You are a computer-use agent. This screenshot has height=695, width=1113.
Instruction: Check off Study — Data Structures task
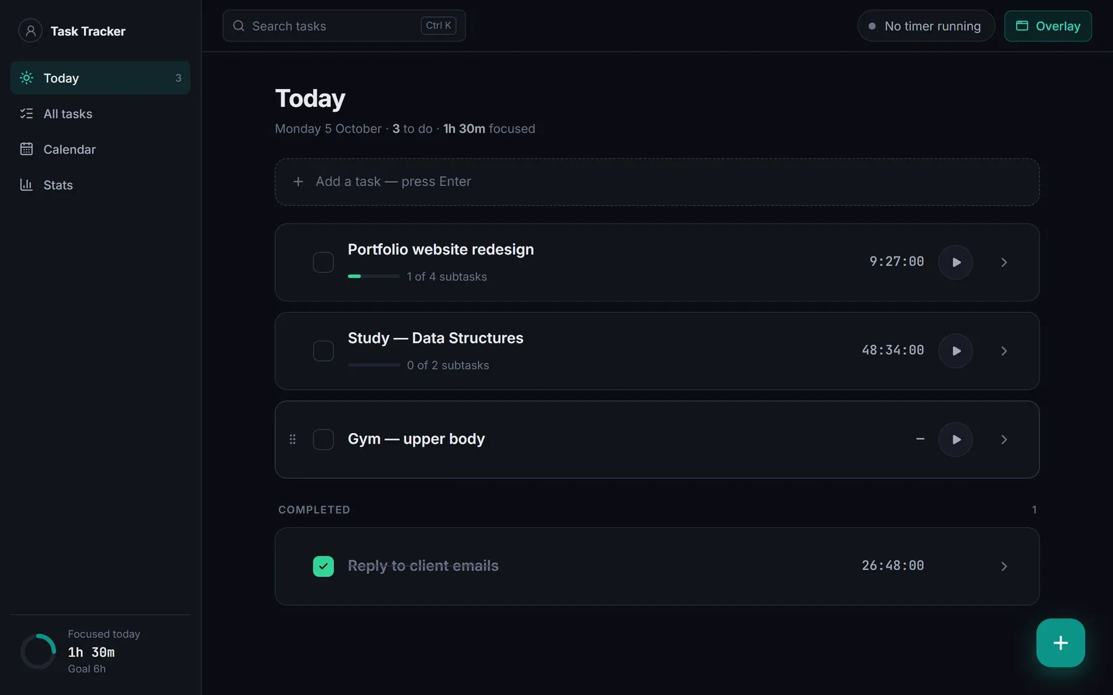pos(323,351)
